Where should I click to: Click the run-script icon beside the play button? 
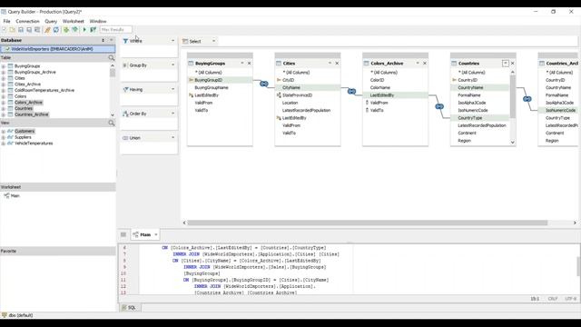[x=93, y=30]
